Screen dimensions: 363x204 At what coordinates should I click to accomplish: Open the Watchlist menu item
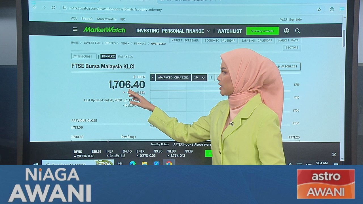point(230,31)
